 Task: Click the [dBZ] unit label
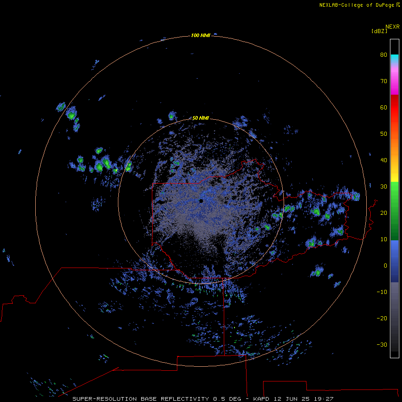click(x=379, y=31)
